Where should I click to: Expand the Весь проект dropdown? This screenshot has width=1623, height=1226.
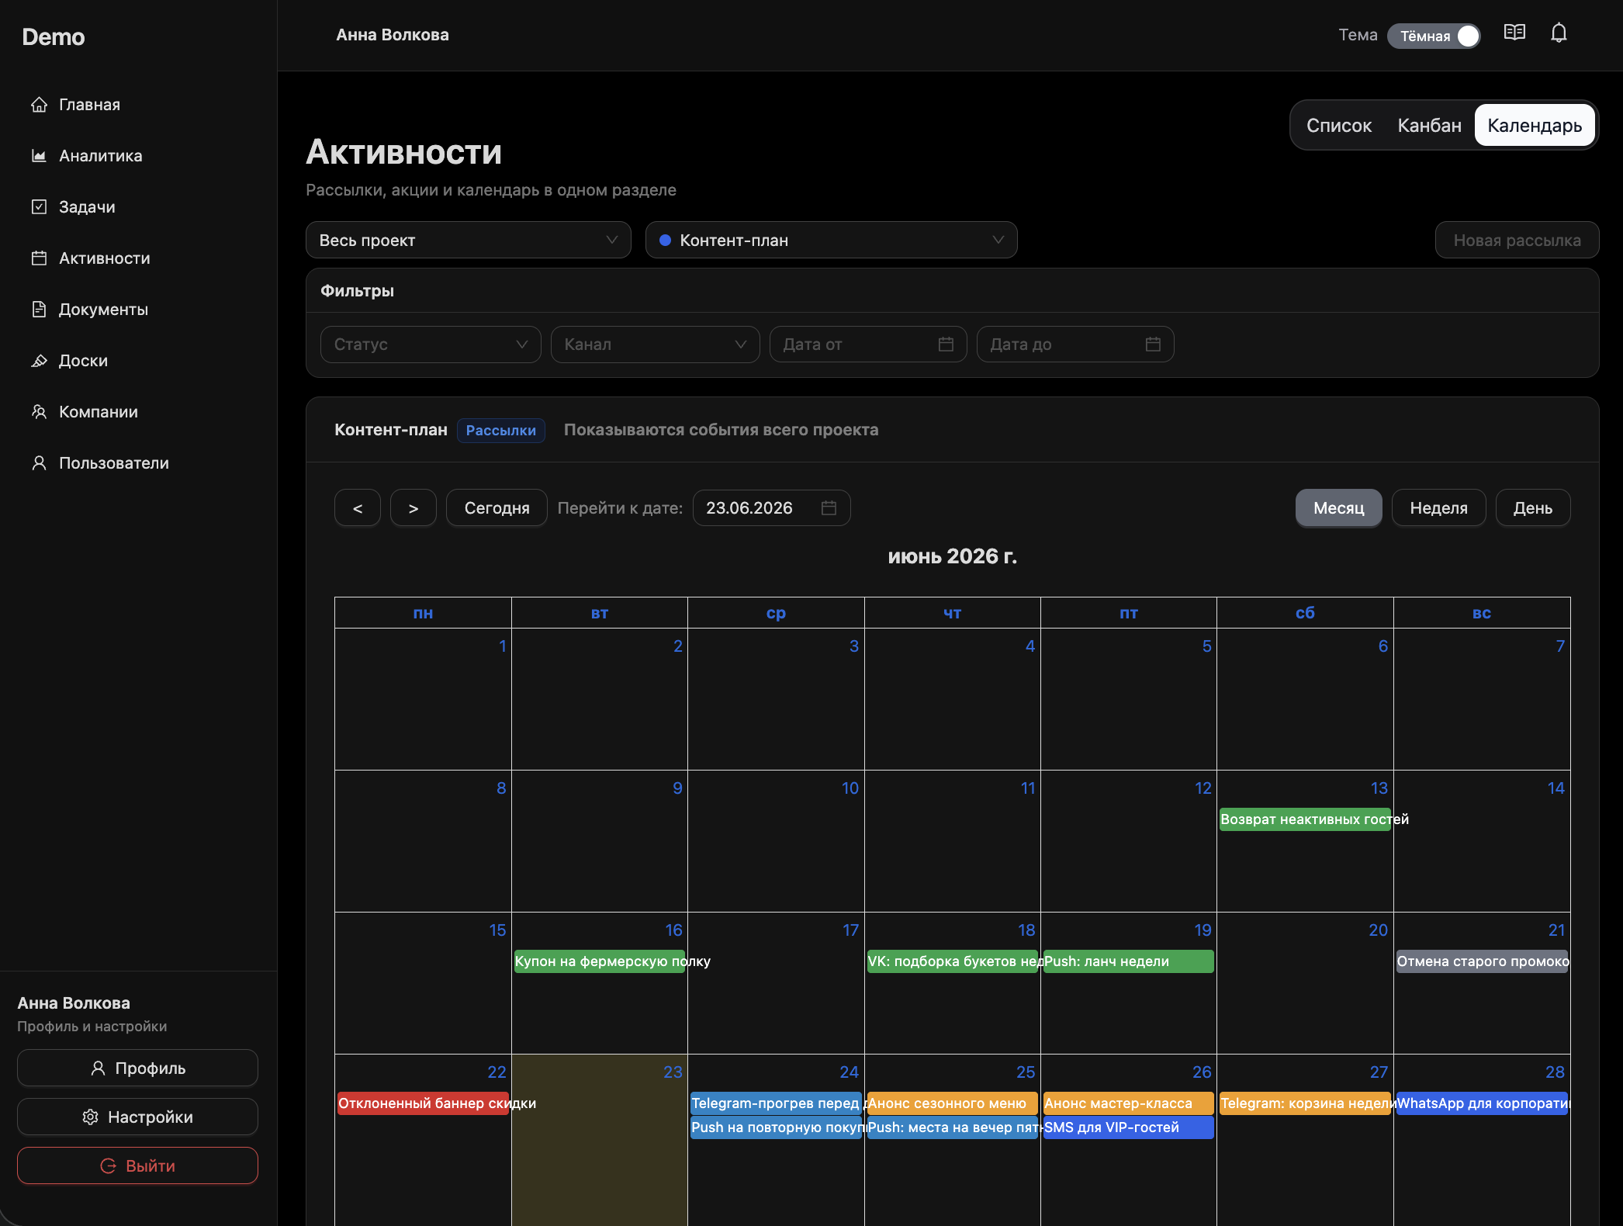[x=469, y=241]
